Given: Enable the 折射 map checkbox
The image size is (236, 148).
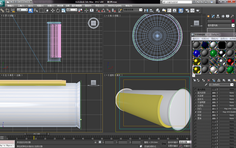Looking at the screenshot, I should (x=196, y=115).
